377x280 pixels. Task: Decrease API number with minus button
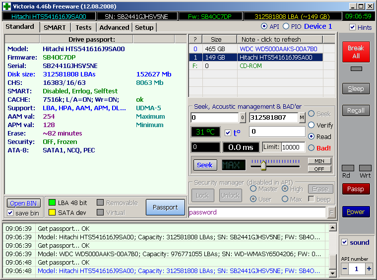345,269
